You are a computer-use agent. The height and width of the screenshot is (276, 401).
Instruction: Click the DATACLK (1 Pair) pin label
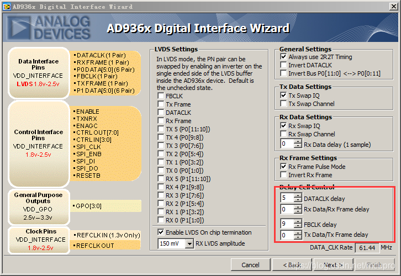pos(100,55)
